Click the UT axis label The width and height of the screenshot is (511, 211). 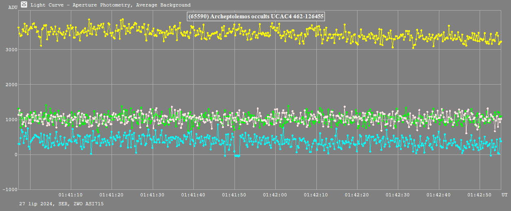(504, 195)
